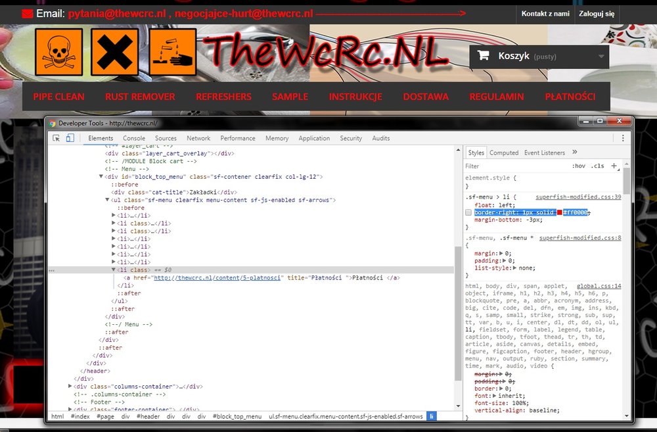
Task: Minimize the Developer Tools window
Action: click(x=586, y=121)
